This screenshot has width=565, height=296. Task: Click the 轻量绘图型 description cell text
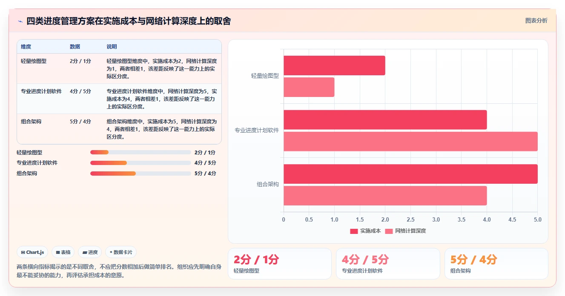click(x=162, y=69)
